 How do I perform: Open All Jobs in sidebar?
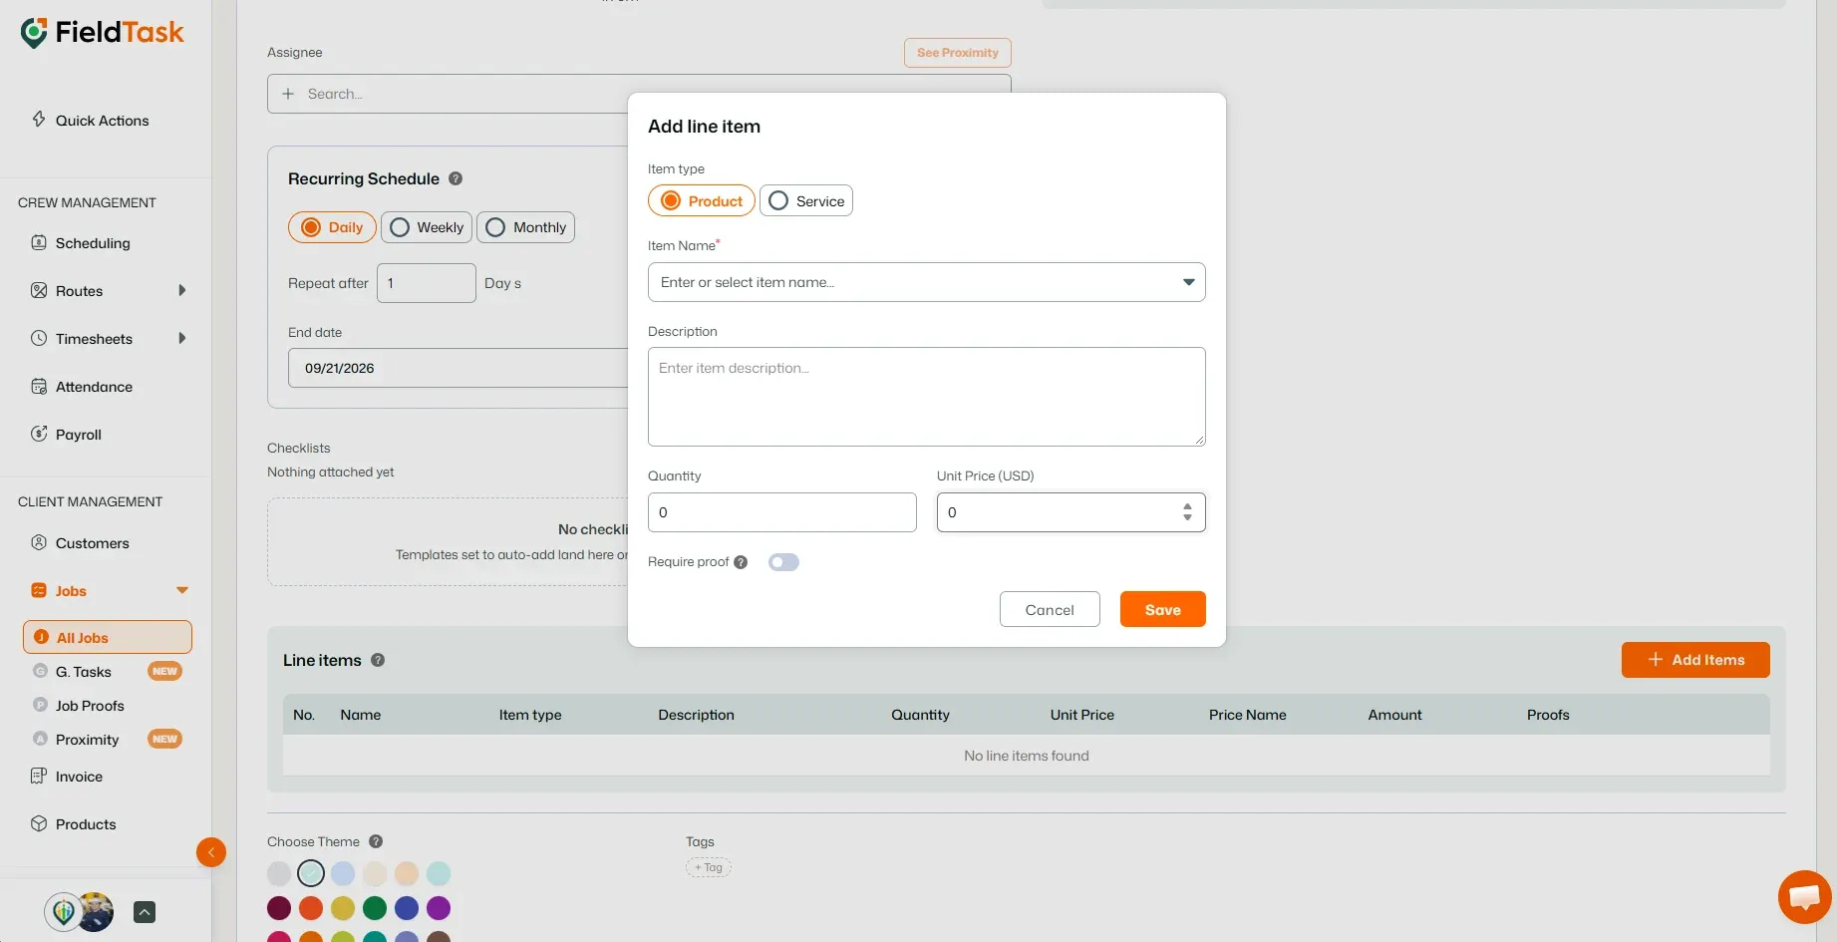[x=108, y=637]
